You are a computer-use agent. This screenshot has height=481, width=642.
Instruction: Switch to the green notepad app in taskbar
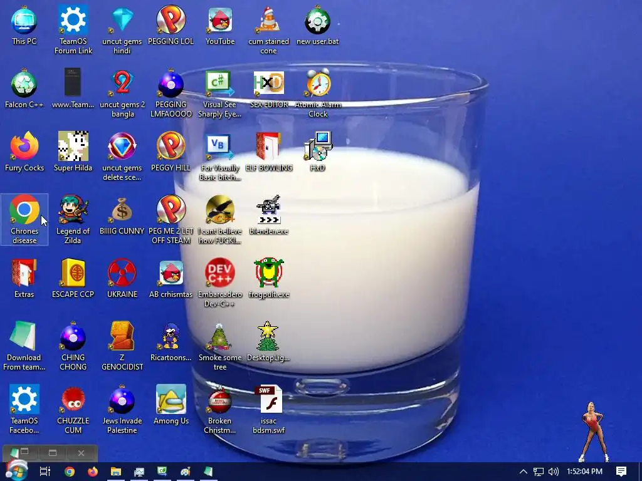(208, 472)
